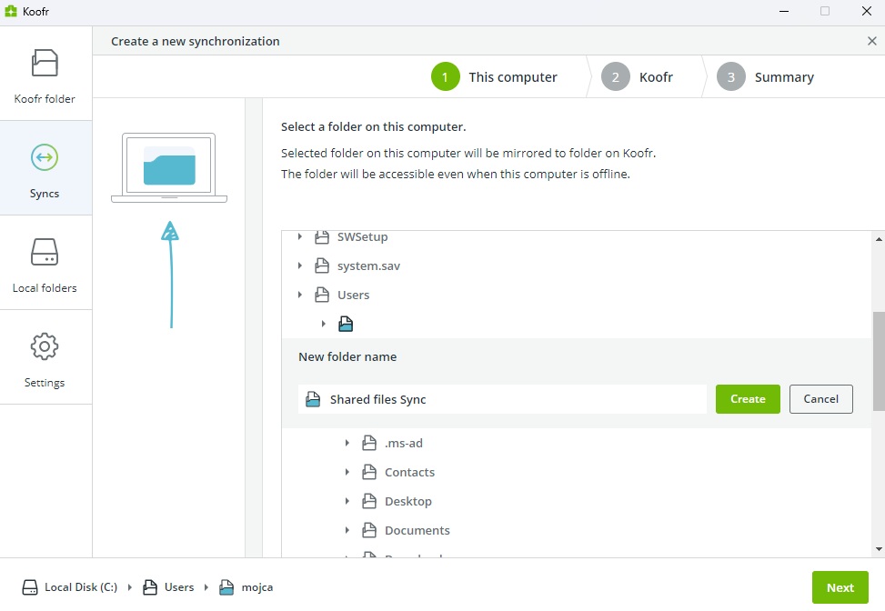Go to step 3 Summary

pos(765,76)
